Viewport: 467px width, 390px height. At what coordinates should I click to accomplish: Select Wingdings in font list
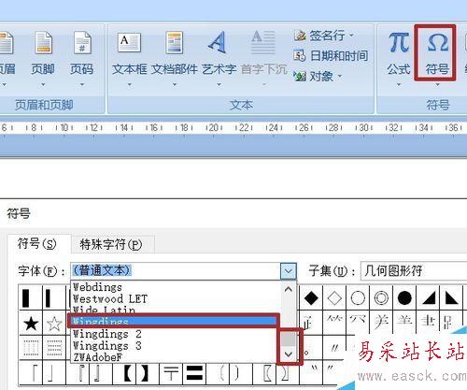(174, 321)
